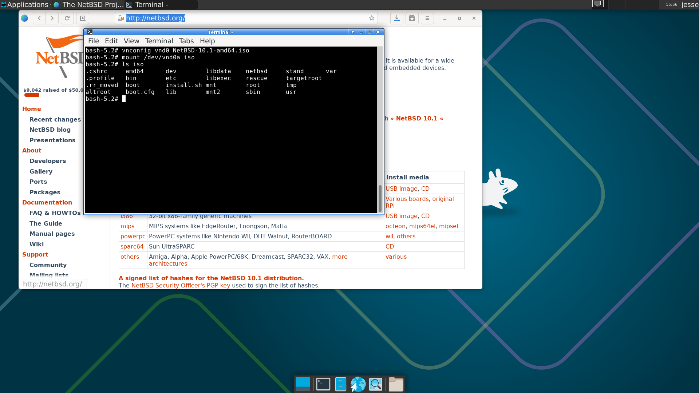Image resolution: width=699 pixels, height=393 pixels.
Task: Open the application finder magnifier in the dock
Action: pyautogui.click(x=376, y=384)
